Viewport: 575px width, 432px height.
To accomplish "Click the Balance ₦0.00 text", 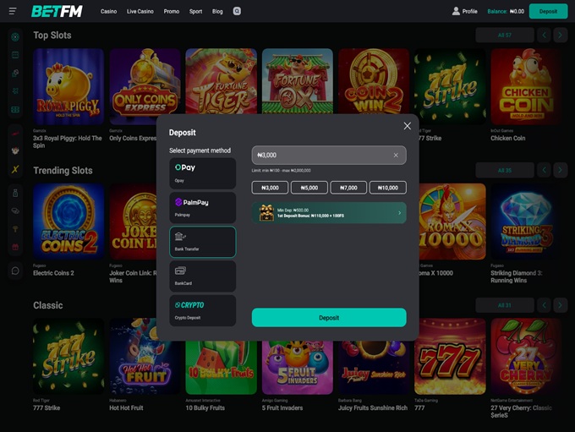I will point(506,11).
